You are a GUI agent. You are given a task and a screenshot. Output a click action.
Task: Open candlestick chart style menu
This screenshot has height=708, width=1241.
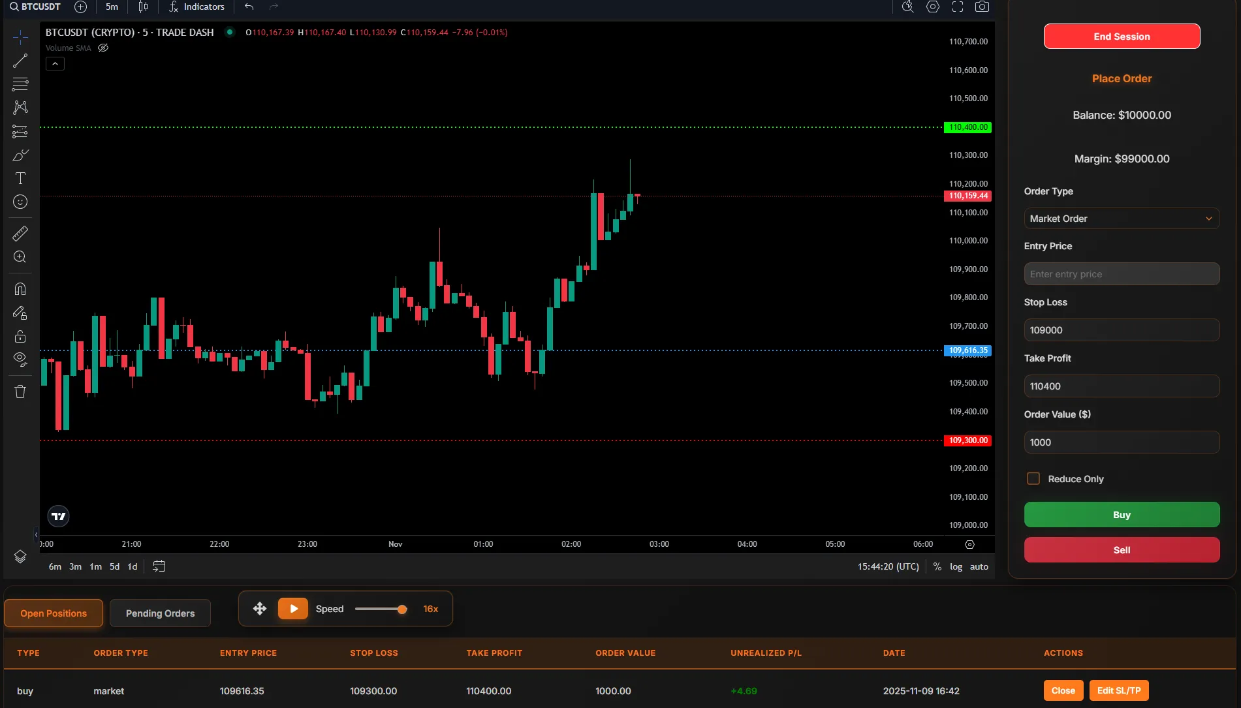pos(143,7)
